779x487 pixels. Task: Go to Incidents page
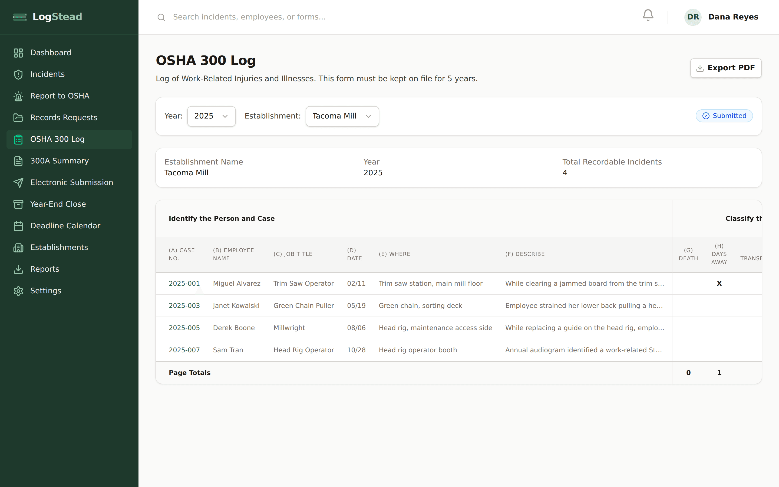(69, 74)
